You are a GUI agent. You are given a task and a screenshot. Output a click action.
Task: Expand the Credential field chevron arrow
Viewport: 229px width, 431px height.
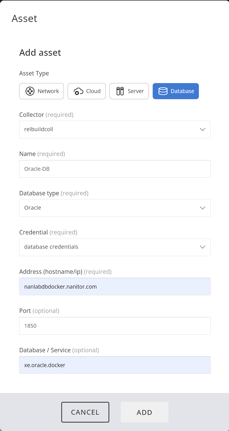[x=202, y=247]
